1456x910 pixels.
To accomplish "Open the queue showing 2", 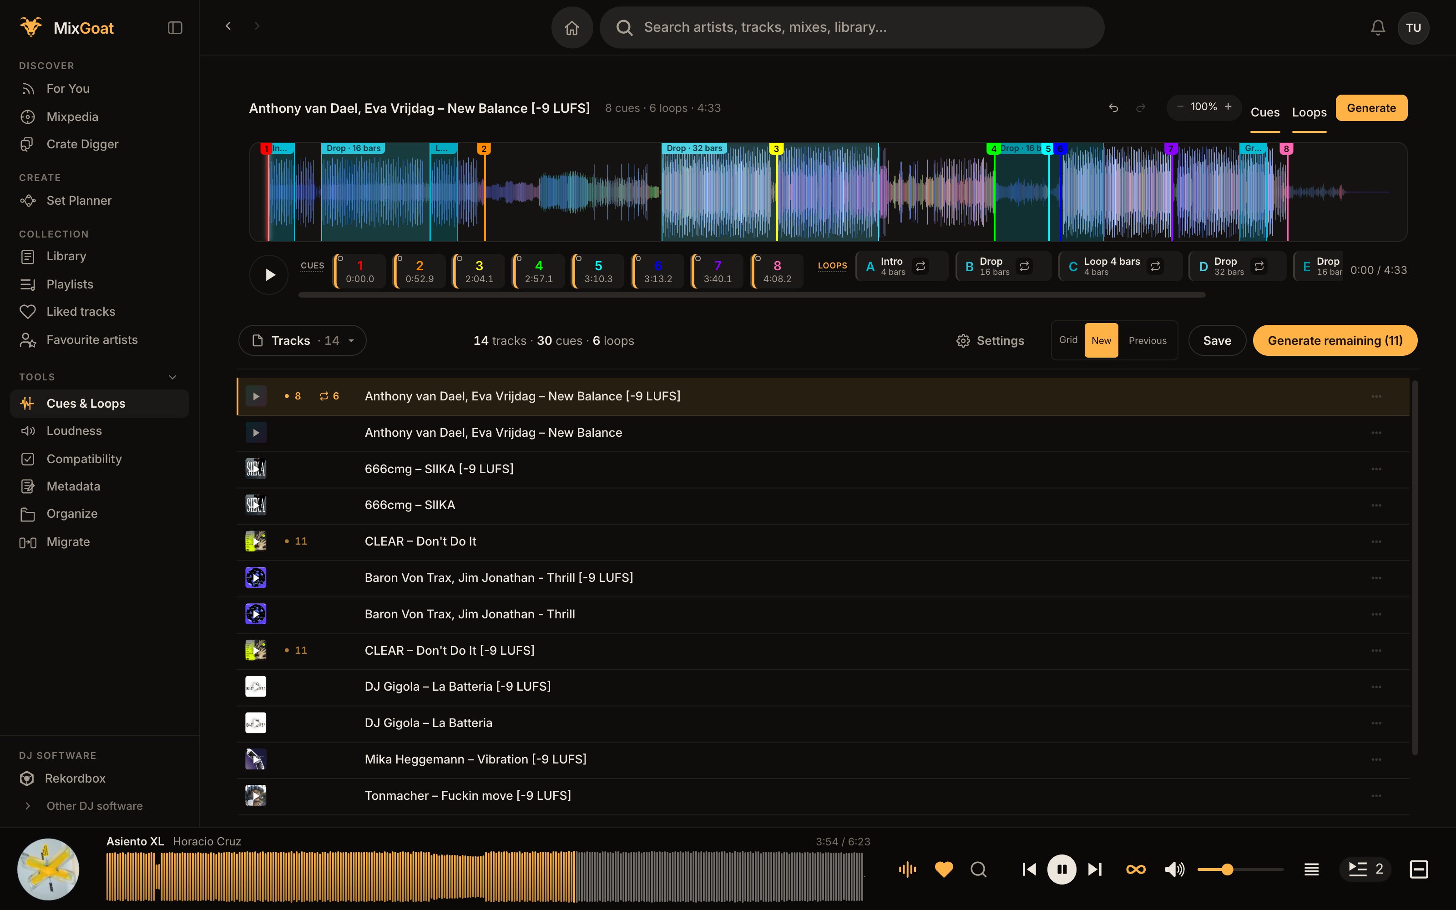I will coord(1365,869).
